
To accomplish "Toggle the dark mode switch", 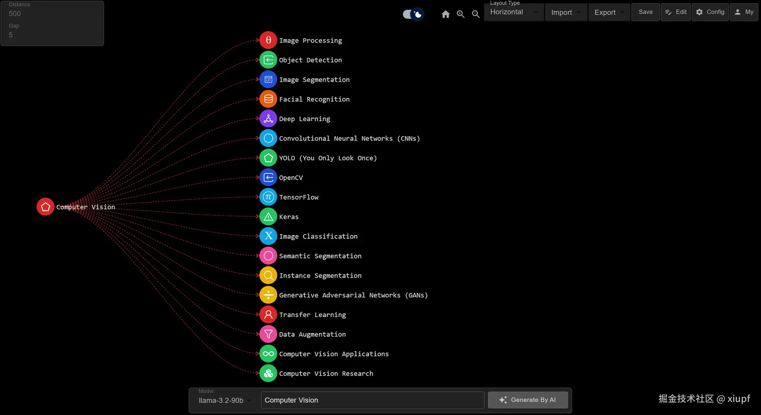I will click(x=413, y=14).
